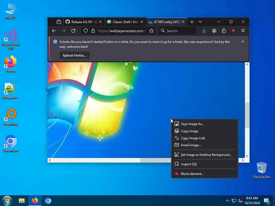Image resolution: width=275 pixels, height=206 pixels.
Task: Click the uBlock Origin toolbar icon
Action: pyautogui.click(x=233, y=31)
